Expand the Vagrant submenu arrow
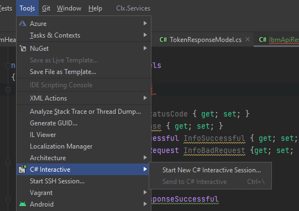299x211 pixels. coord(145,192)
